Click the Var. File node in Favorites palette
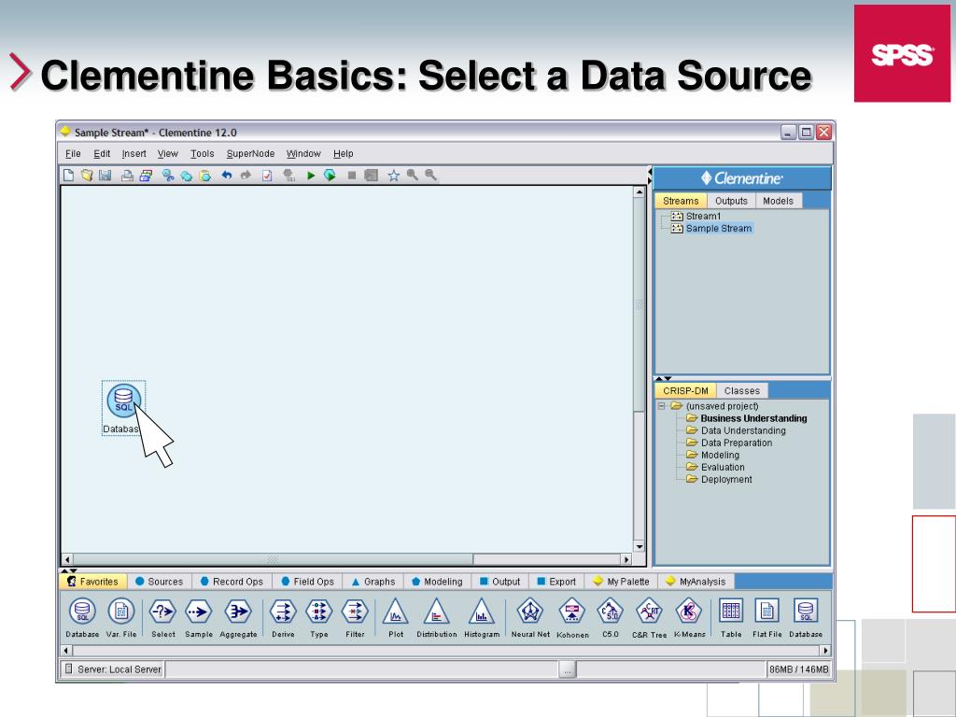 point(120,612)
